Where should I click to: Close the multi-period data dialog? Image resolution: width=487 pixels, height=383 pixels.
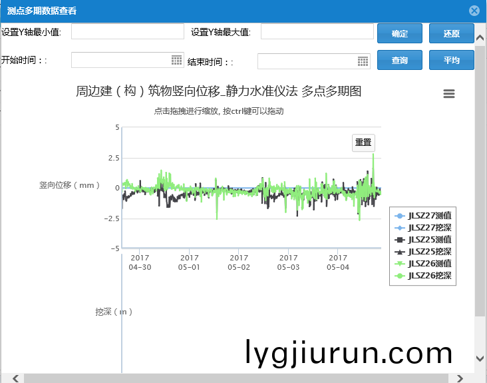(474, 11)
